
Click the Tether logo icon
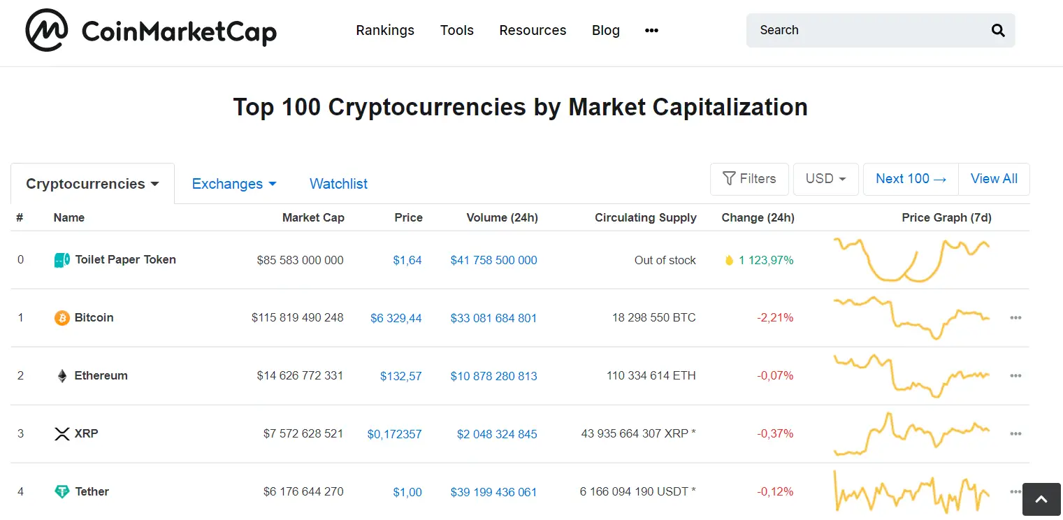coord(62,492)
